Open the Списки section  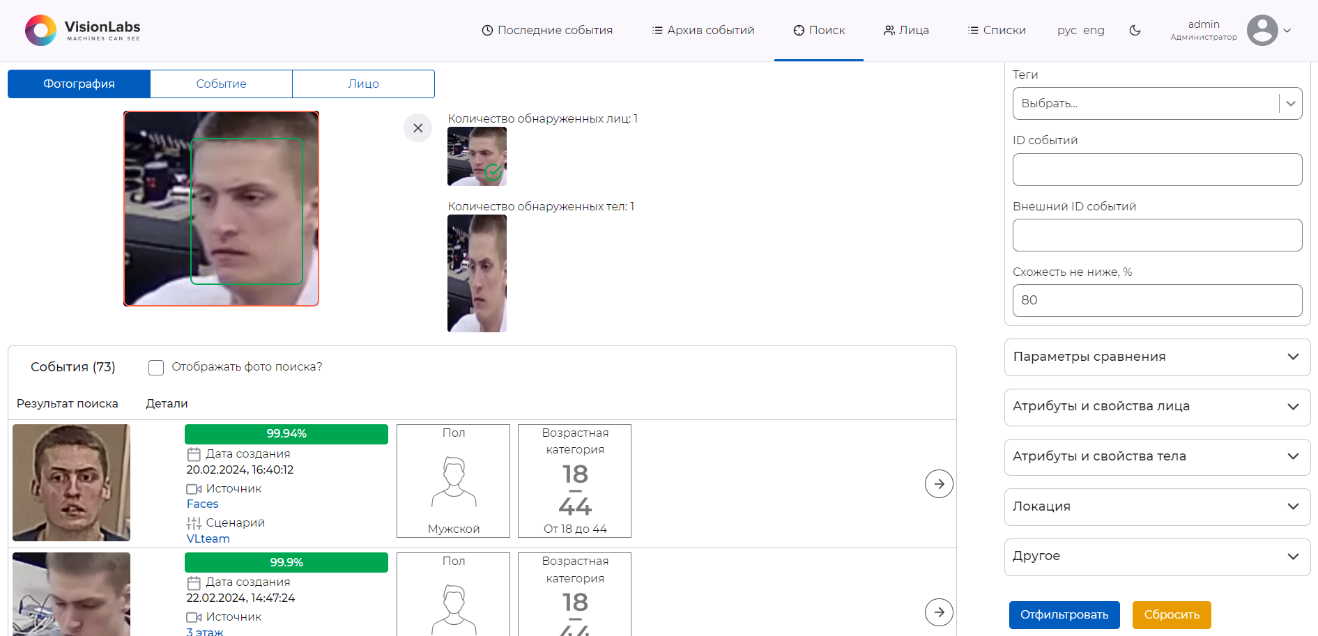997,31
